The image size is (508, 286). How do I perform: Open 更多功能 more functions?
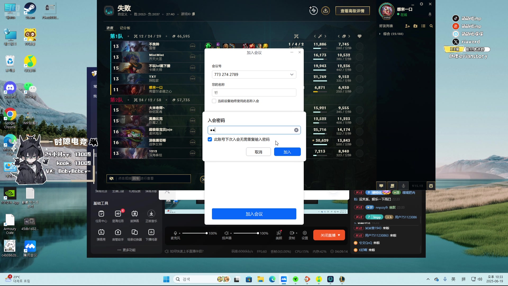click(126, 250)
